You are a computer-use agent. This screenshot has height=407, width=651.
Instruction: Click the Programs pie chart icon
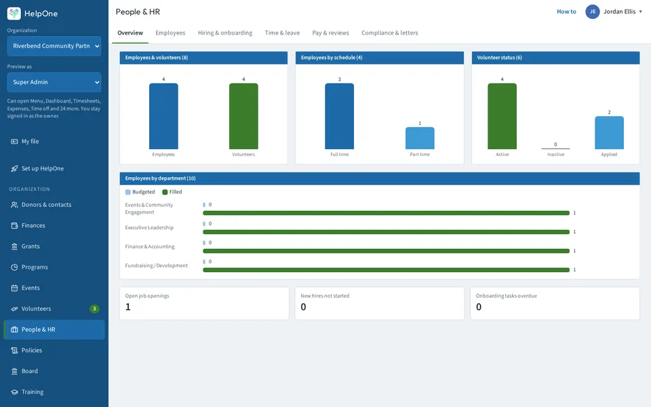tap(14, 267)
